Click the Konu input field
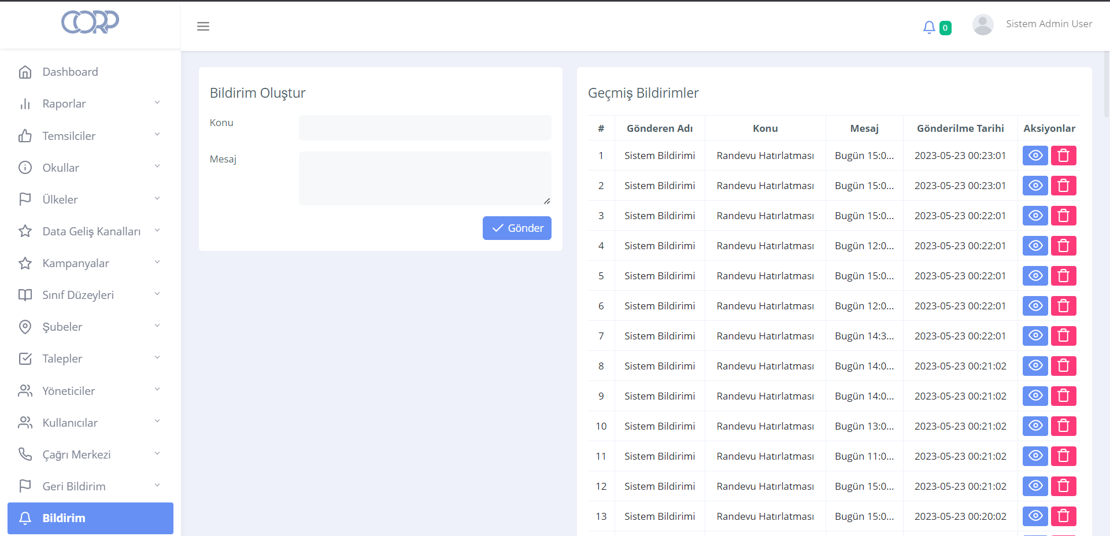This screenshot has height=536, width=1110. 425,128
